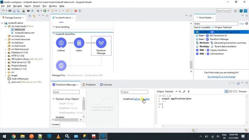This screenshot has height=140, width=249.
Task: Open the Navigate menu
Action: 18,6
